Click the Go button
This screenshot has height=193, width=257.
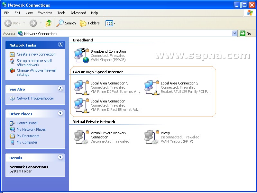click(245, 33)
